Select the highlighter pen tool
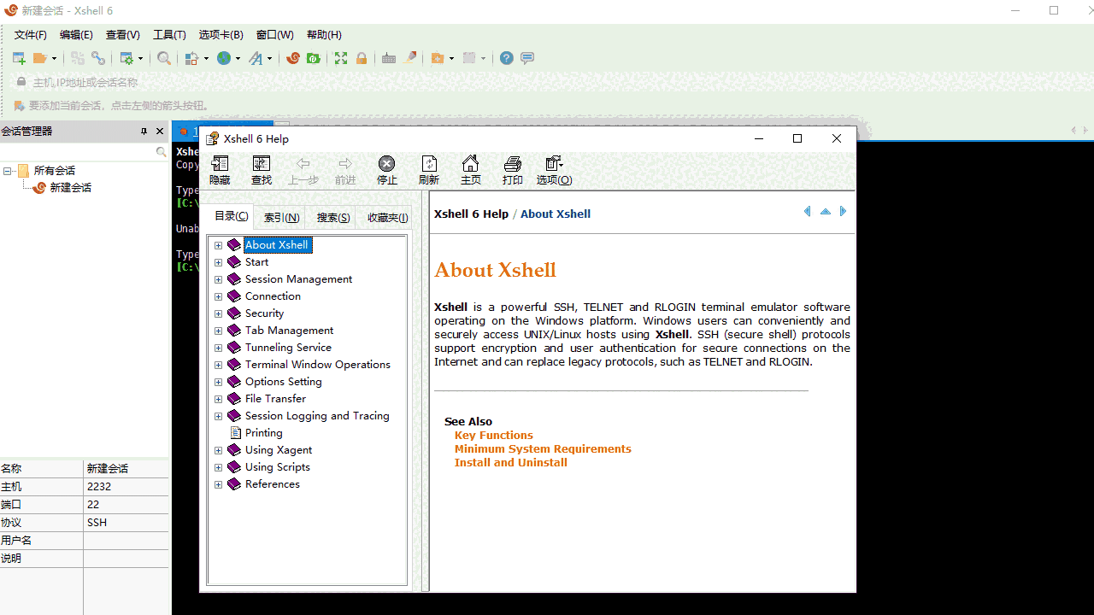This screenshot has height=615, width=1094. tap(410, 57)
